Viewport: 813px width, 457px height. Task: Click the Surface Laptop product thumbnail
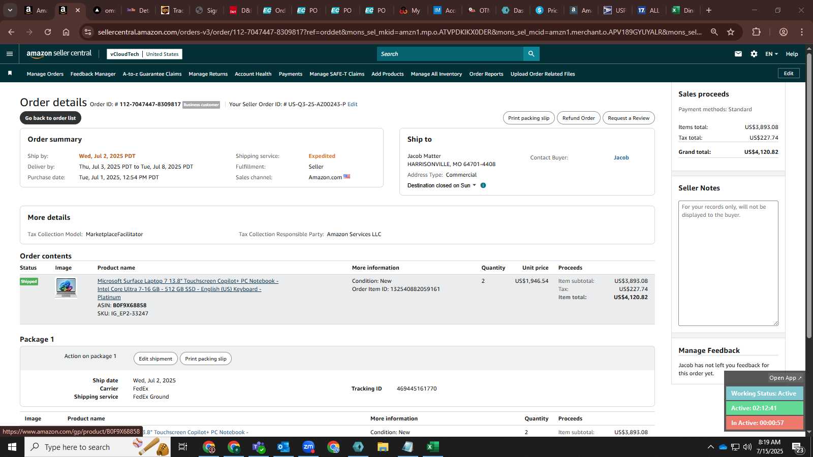66,288
